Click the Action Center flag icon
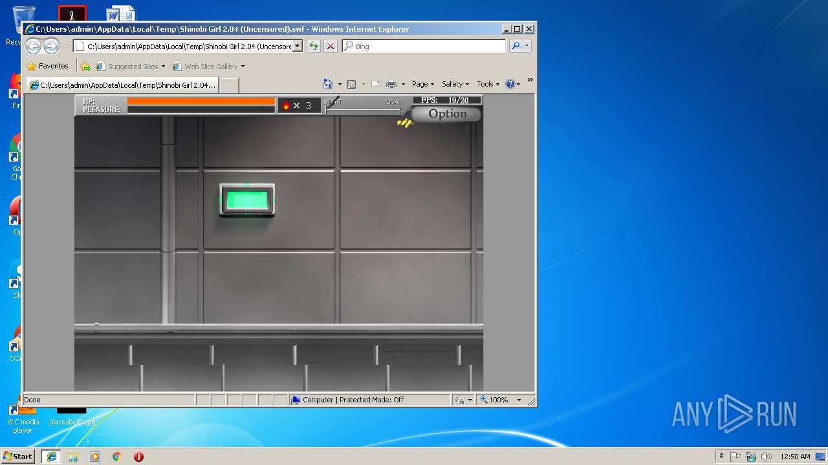828x465 pixels. pyautogui.click(x=735, y=457)
